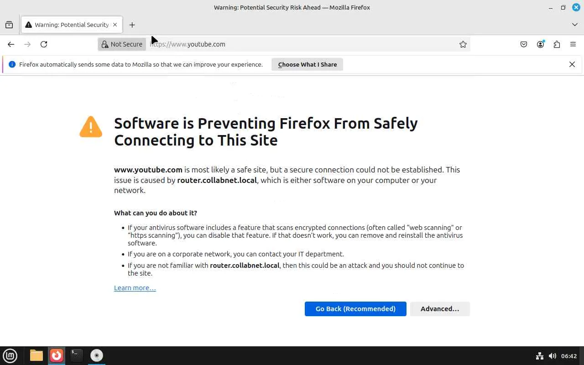
Task: Open the Learn more link
Action: [135, 288]
